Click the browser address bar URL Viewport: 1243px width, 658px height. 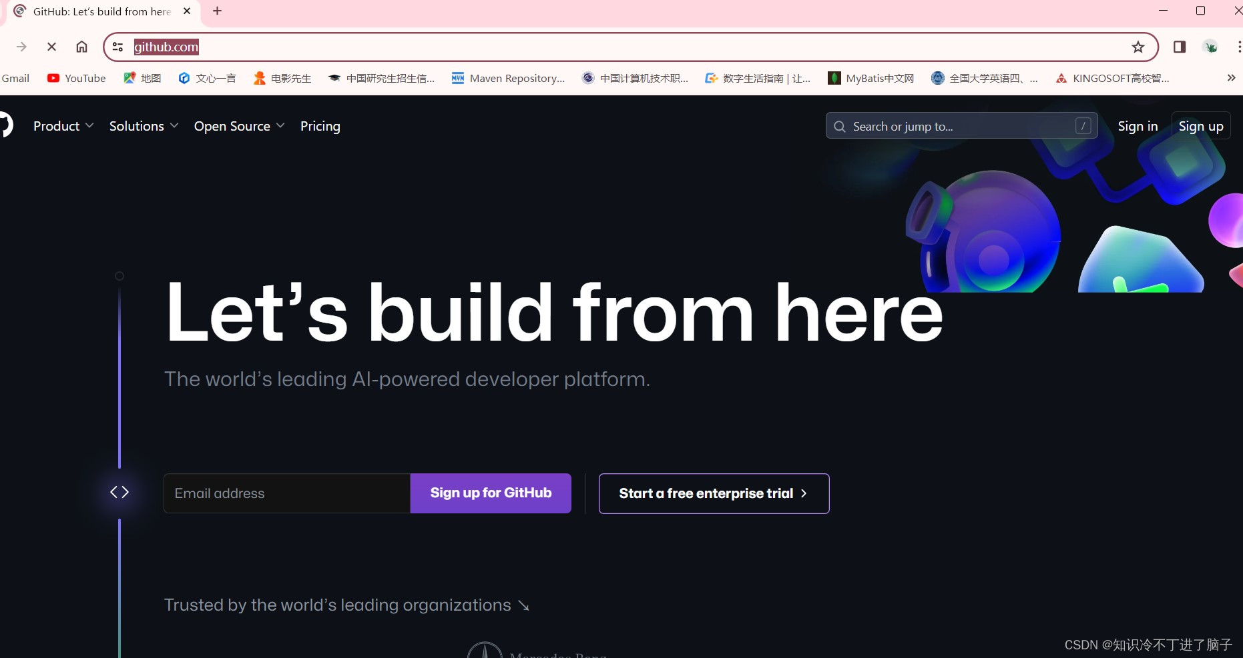[166, 47]
